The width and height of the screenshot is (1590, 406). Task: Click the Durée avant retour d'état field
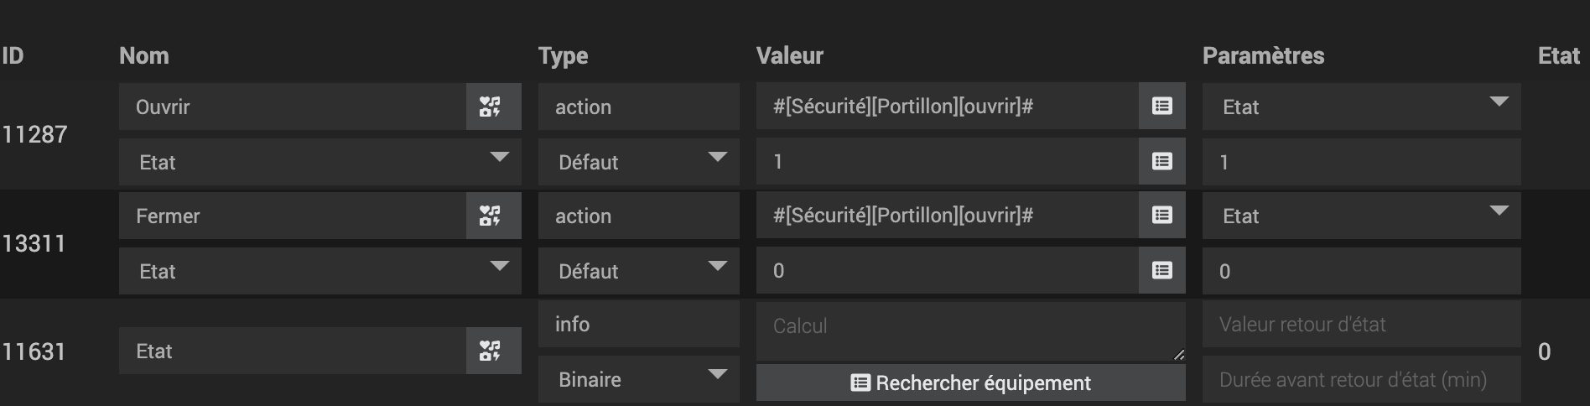click(1361, 380)
